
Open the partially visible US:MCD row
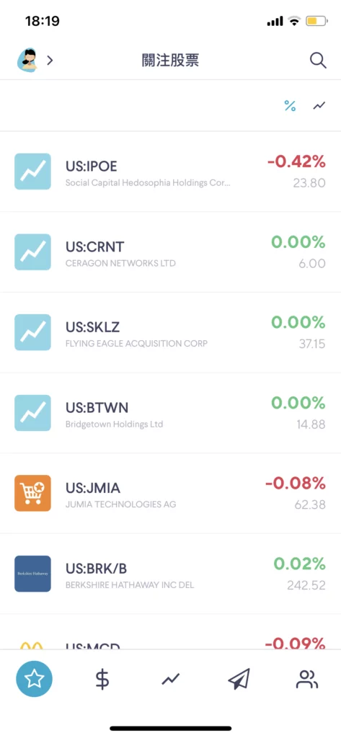click(170, 632)
